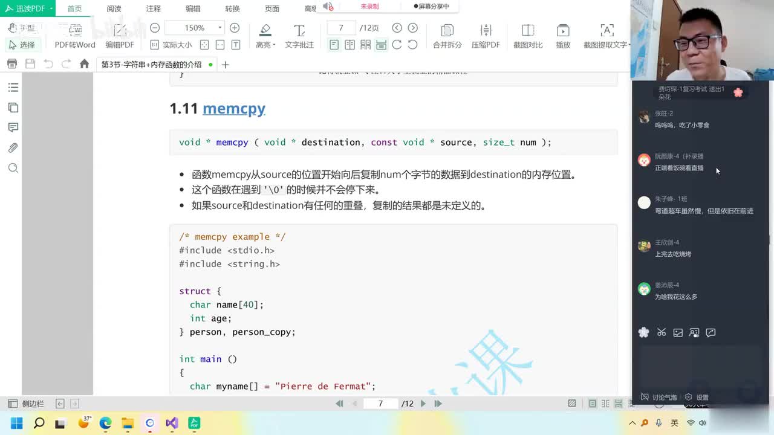
Task: Toggle the 讨论气泡 discussion bubble option
Action: [659, 398]
